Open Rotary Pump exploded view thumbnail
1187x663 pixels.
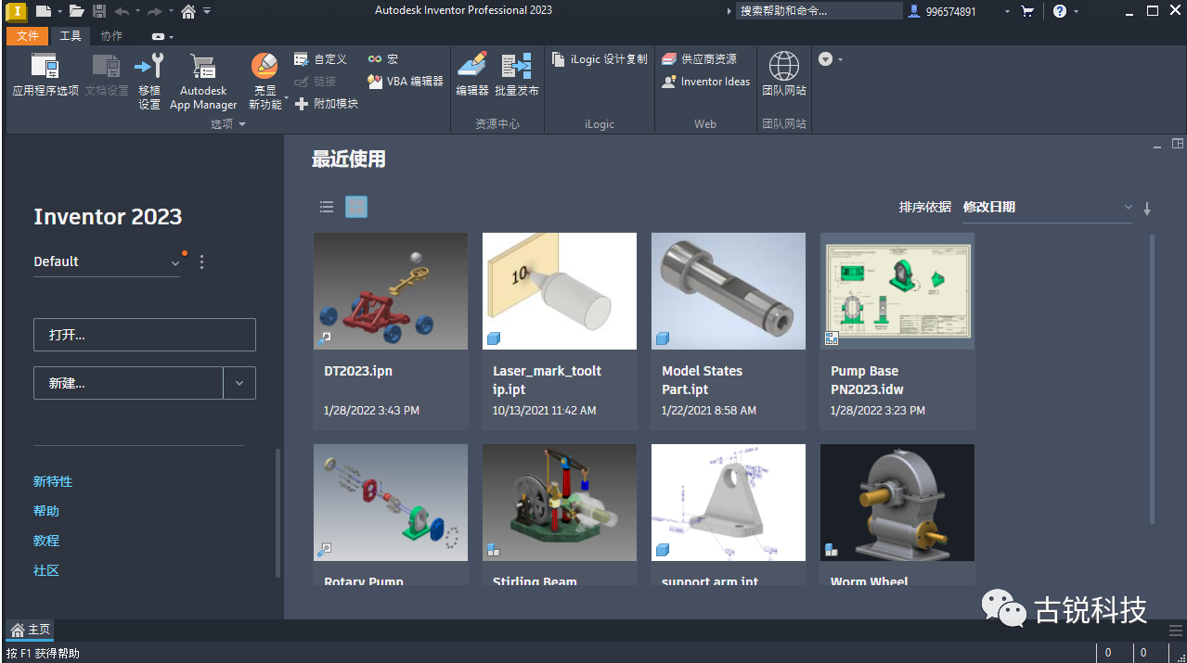391,503
